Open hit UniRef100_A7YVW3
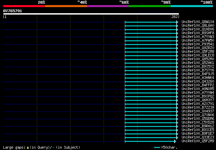 198,37
